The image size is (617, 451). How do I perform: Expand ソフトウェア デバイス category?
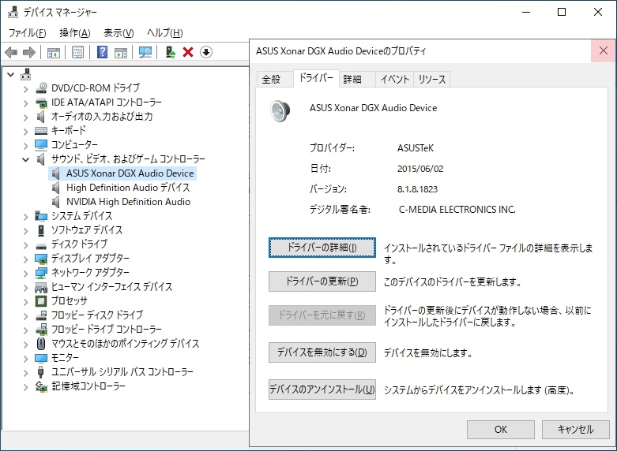(26, 231)
